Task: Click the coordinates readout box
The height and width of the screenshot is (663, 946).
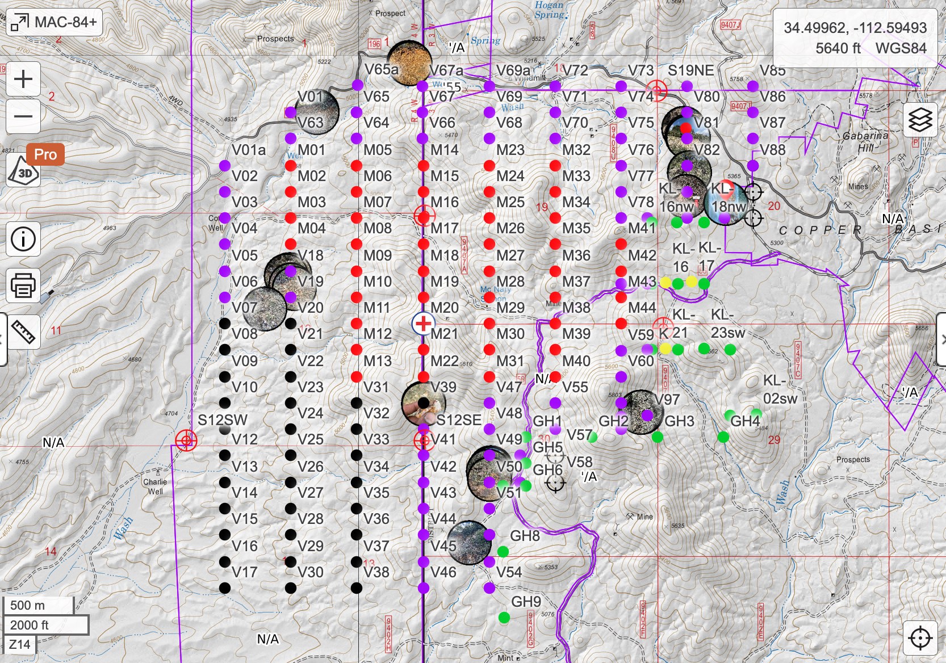Action: point(855,38)
